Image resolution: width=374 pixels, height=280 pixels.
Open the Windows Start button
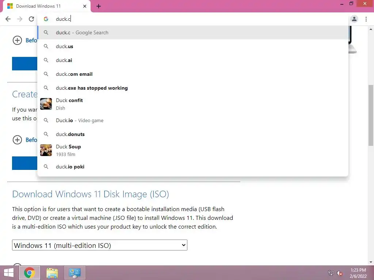tap(9, 273)
